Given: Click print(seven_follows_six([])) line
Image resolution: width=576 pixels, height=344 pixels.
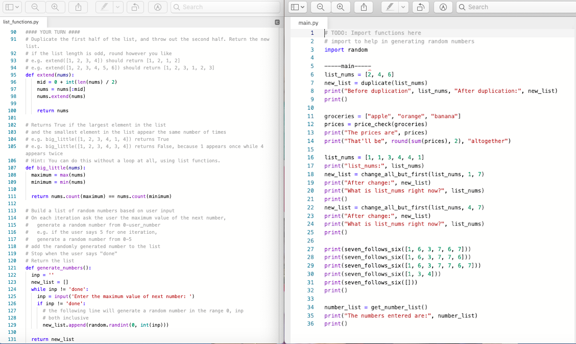Looking at the screenshot, I should coord(371,282).
